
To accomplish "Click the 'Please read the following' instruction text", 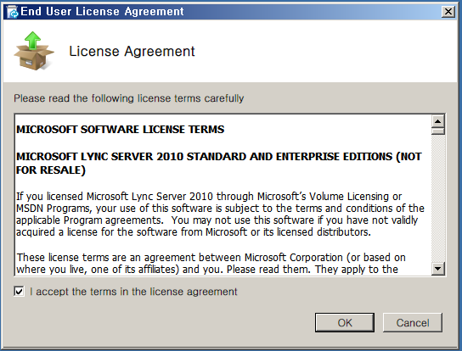I will (129, 98).
